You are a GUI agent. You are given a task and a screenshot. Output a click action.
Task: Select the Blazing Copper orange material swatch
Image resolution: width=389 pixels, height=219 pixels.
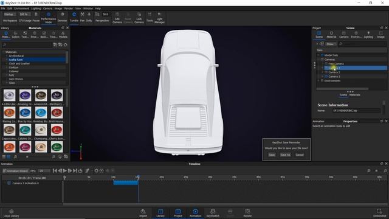[x=9, y=113]
